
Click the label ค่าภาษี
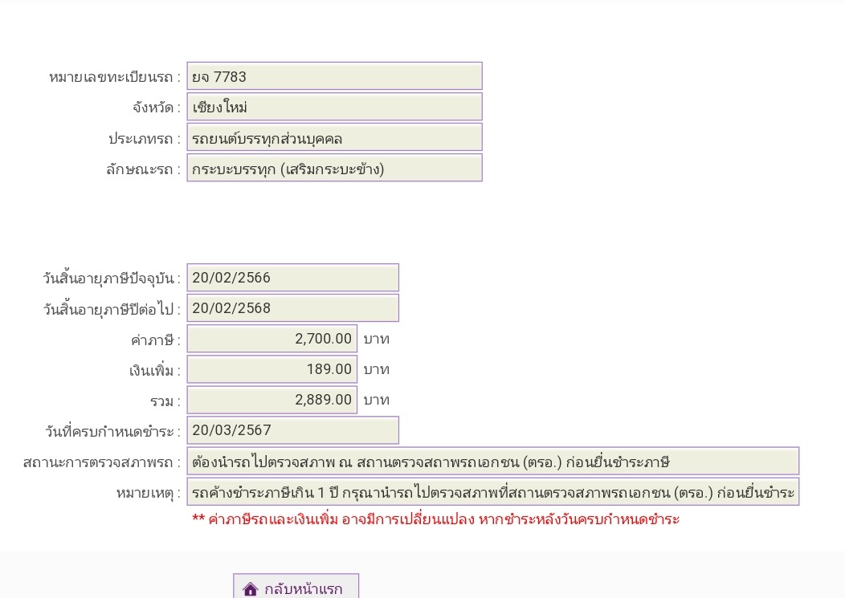pos(156,340)
